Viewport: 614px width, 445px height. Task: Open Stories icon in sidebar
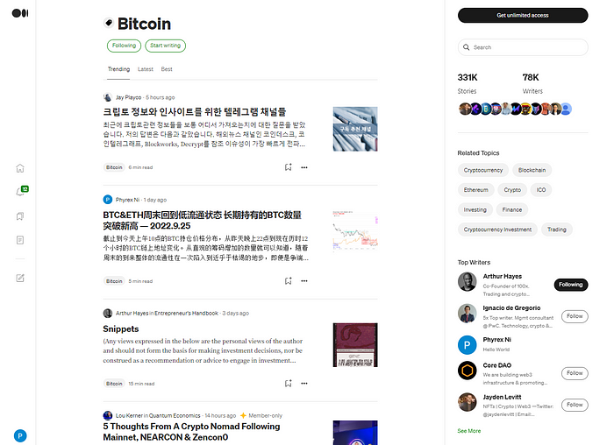pos(20,240)
